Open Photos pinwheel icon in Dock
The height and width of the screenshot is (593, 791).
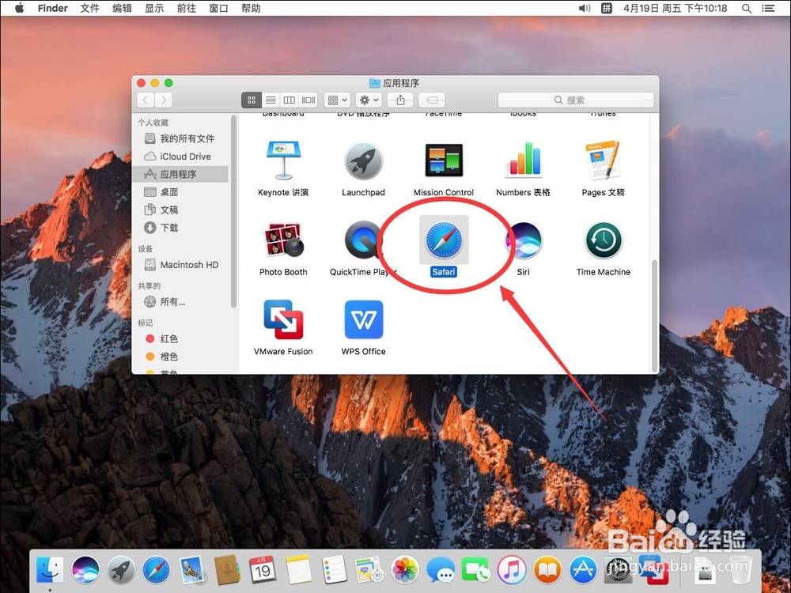coord(405,570)
